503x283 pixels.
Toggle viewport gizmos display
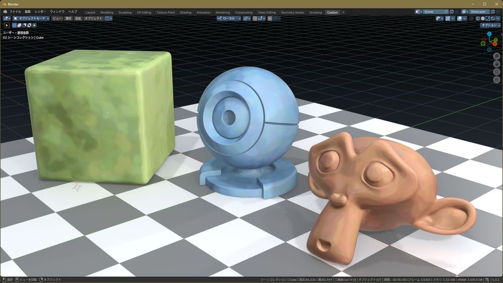pyautogui.click(x=448, y=18)
